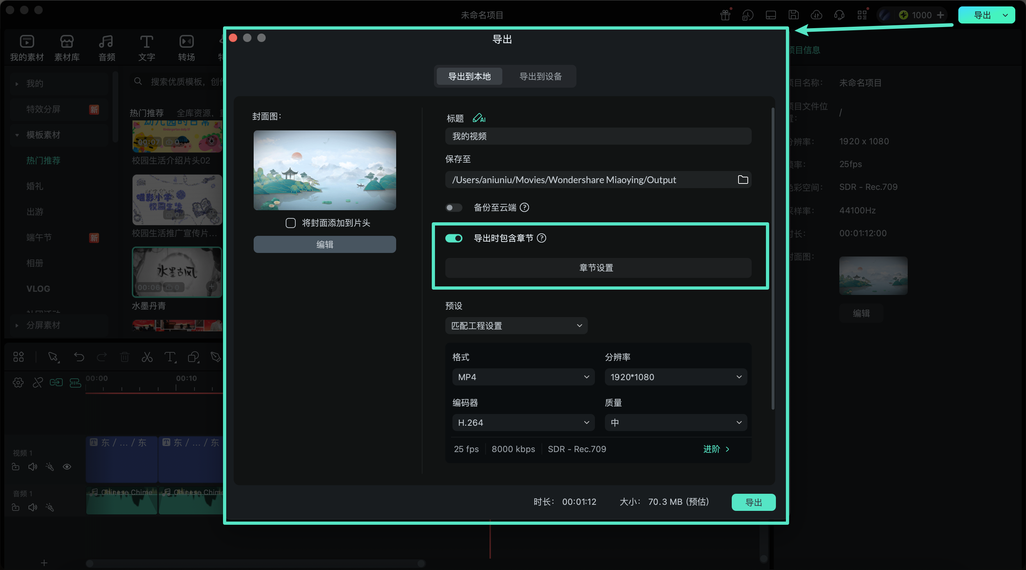This screenshot has height=570, width=1026.
Task: Open the customer support headset icon
Action: coord(839,15)
